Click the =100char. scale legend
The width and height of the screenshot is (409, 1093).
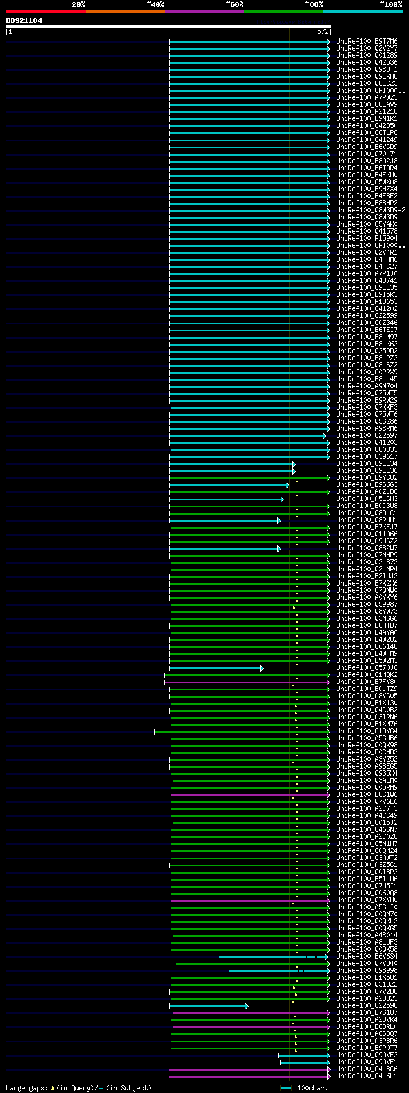304,1088
